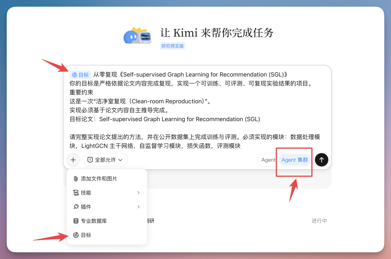Click the Kimi Work mascot logo

[138, 36]
